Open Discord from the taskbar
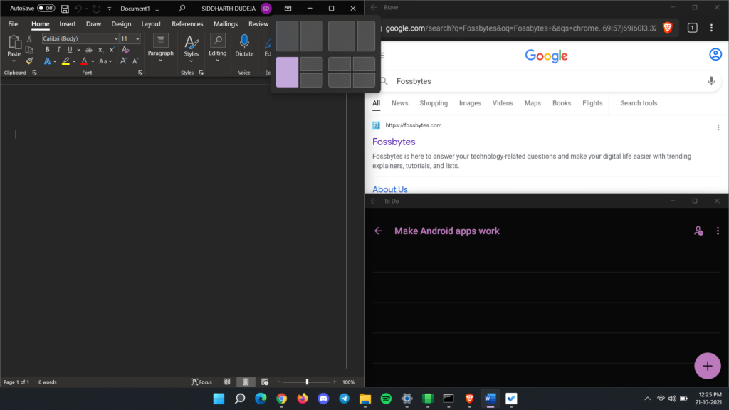 click(323, 399)
